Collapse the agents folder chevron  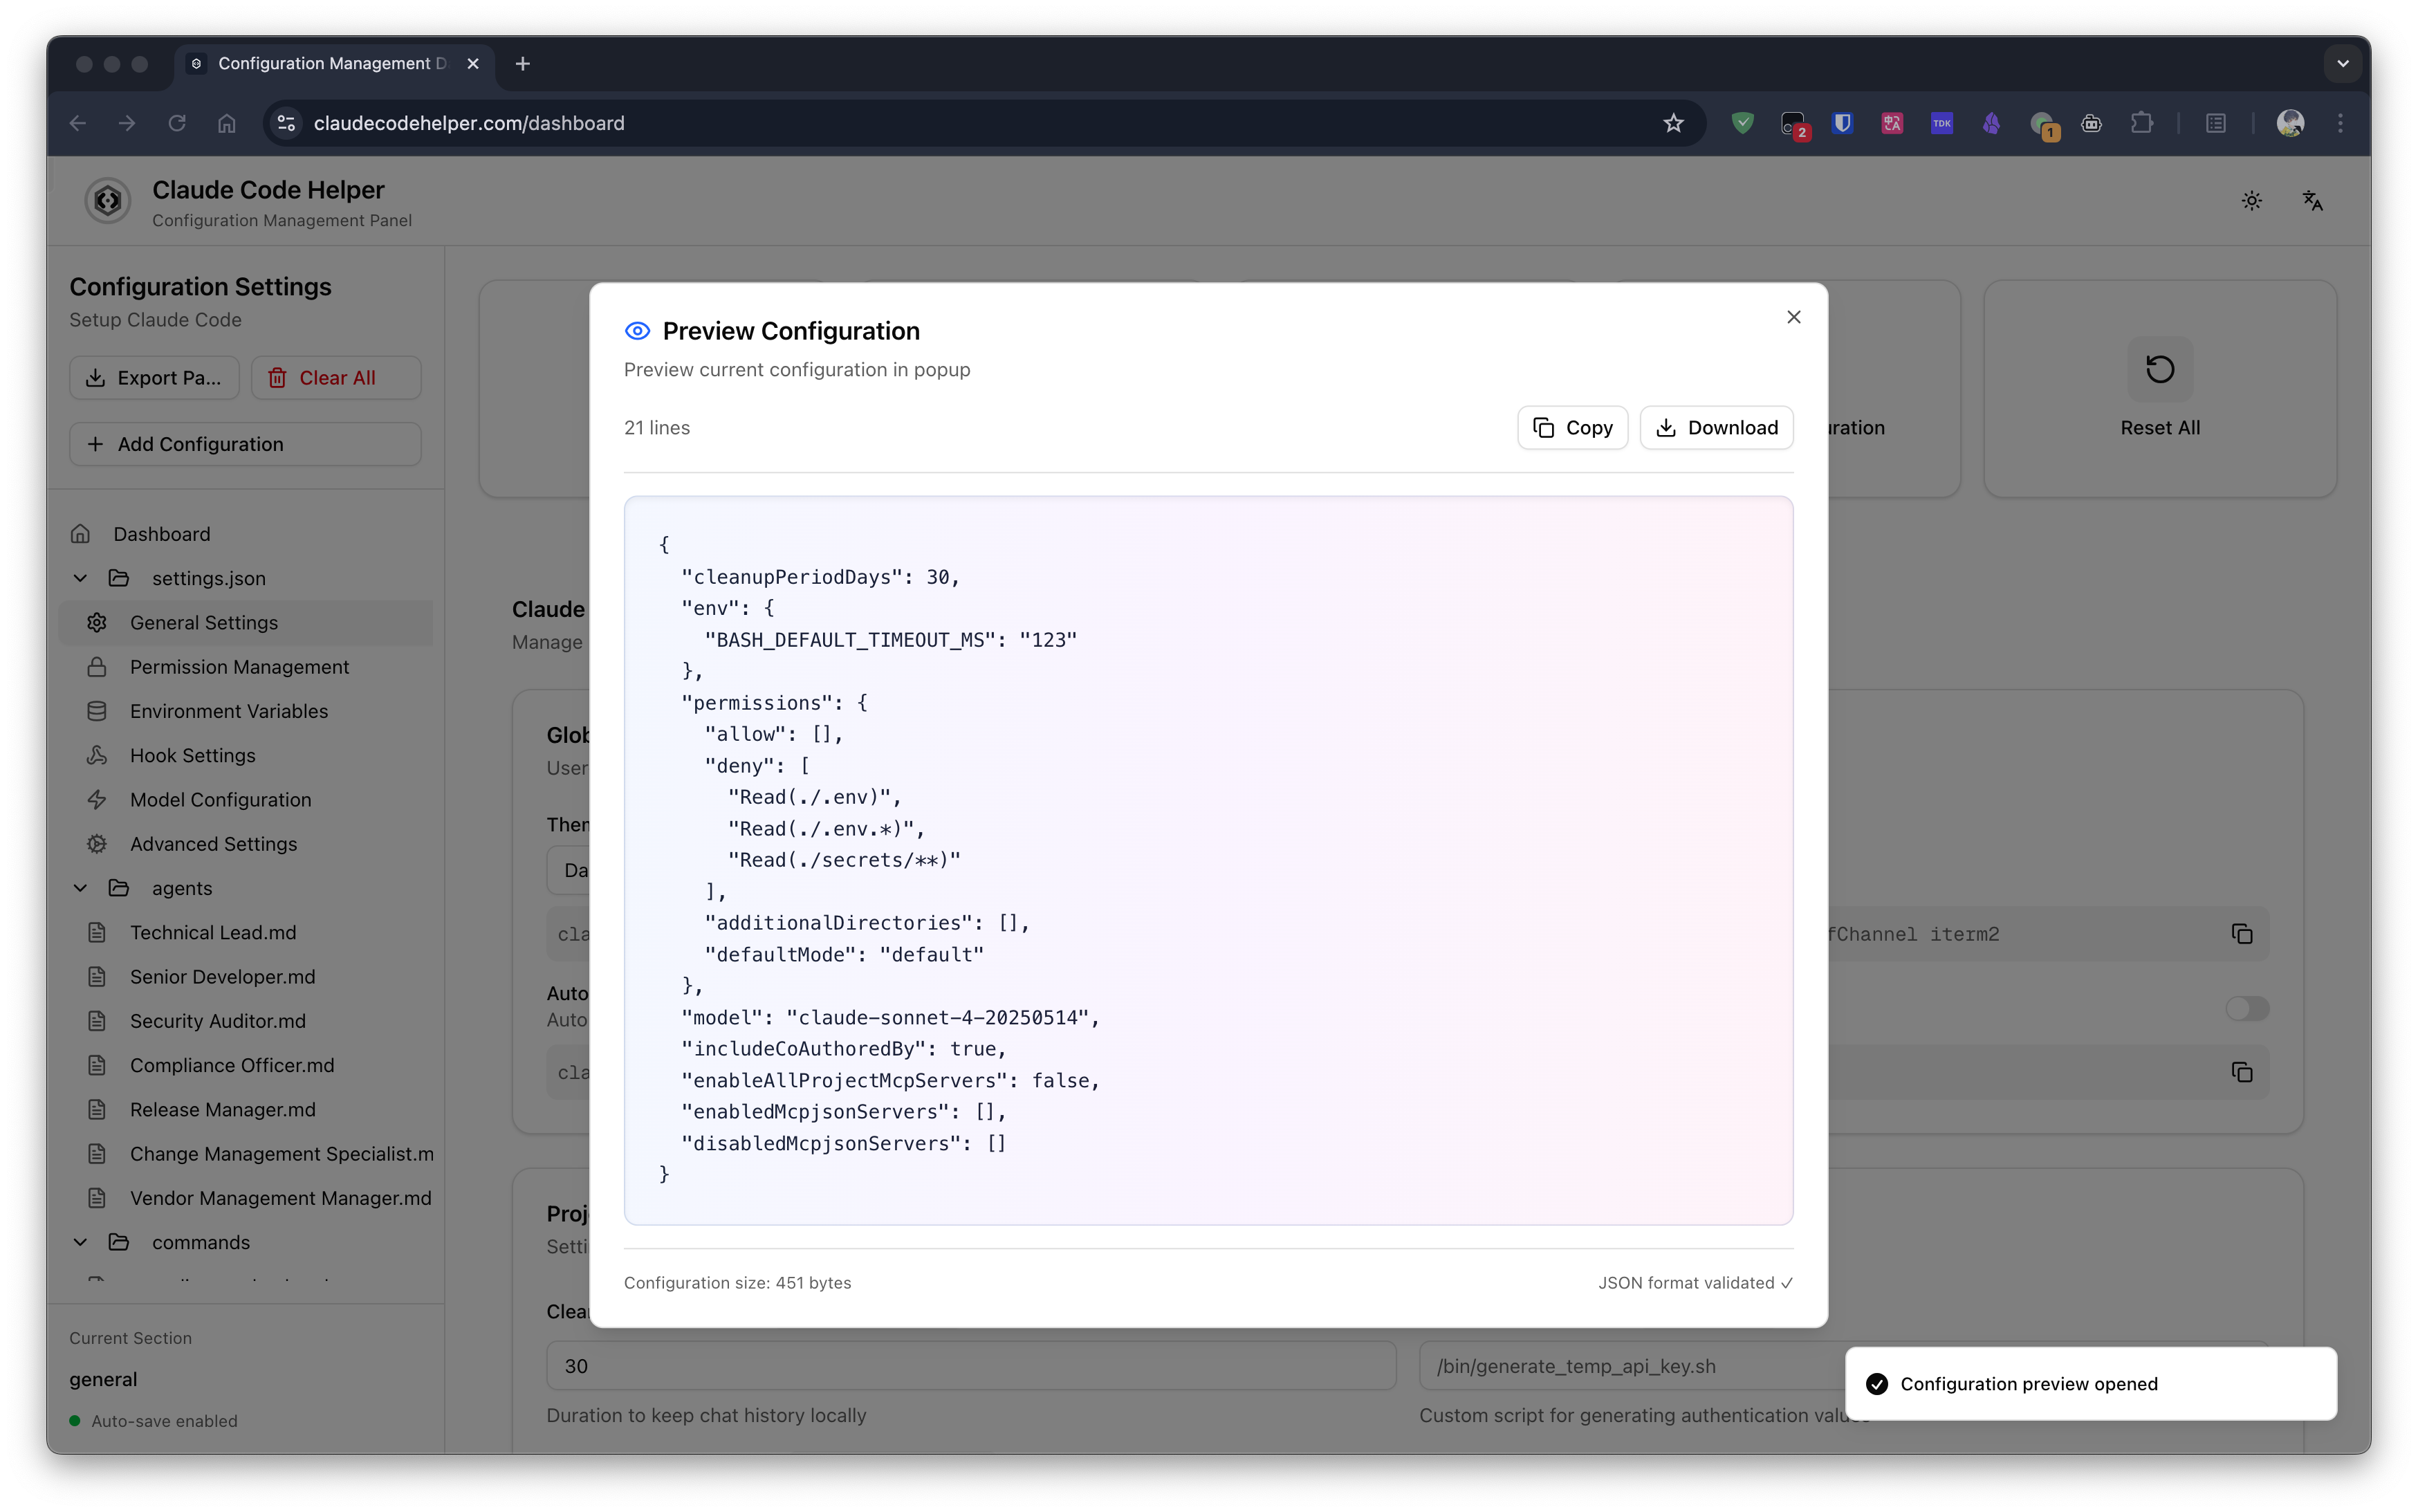coord(81,888)
